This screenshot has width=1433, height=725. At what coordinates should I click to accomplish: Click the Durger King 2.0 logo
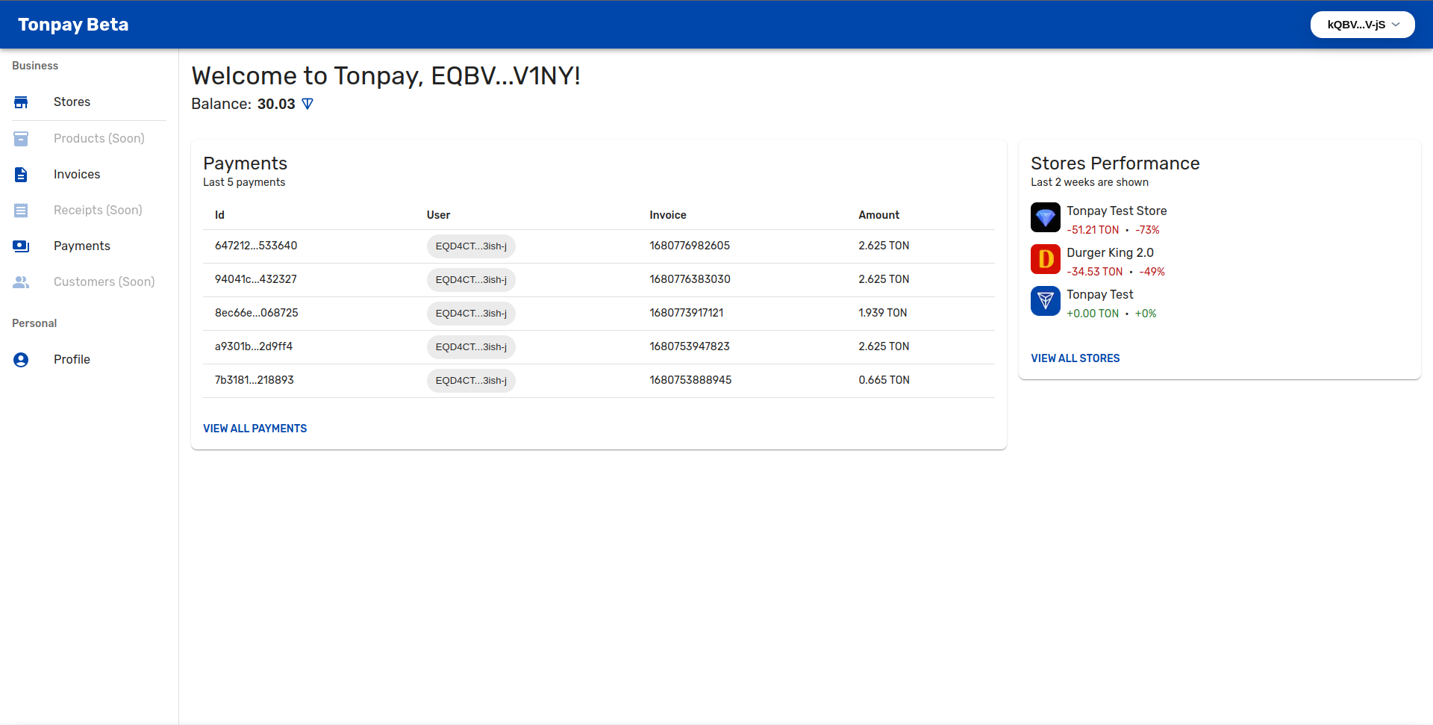click(x=1045, y=259)
